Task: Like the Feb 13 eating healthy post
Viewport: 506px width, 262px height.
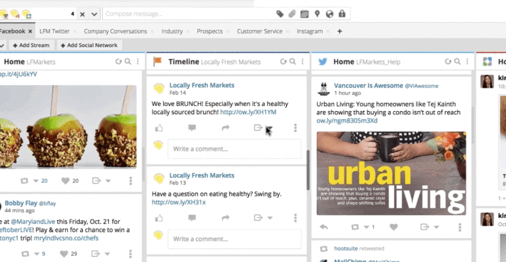Action: pos(159,218)
